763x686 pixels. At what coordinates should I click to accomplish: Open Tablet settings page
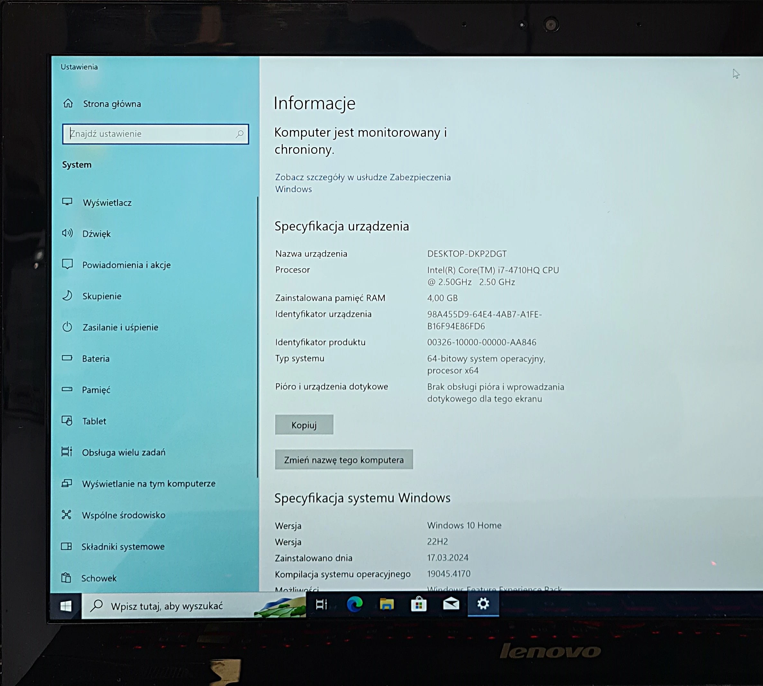coord(94,421)
